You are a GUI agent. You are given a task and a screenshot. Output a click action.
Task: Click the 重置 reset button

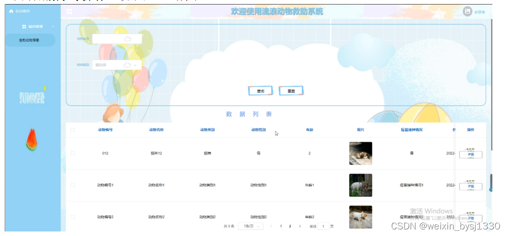[291, 91]
